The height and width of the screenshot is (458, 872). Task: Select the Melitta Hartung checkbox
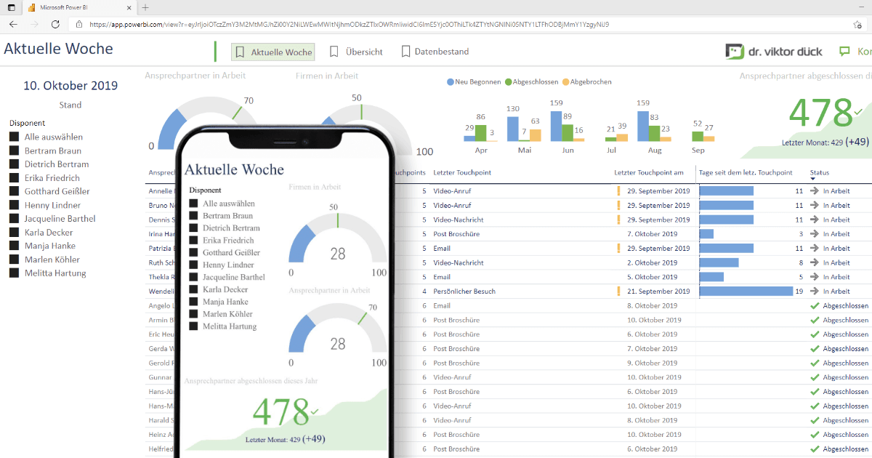tap(14, 273)
